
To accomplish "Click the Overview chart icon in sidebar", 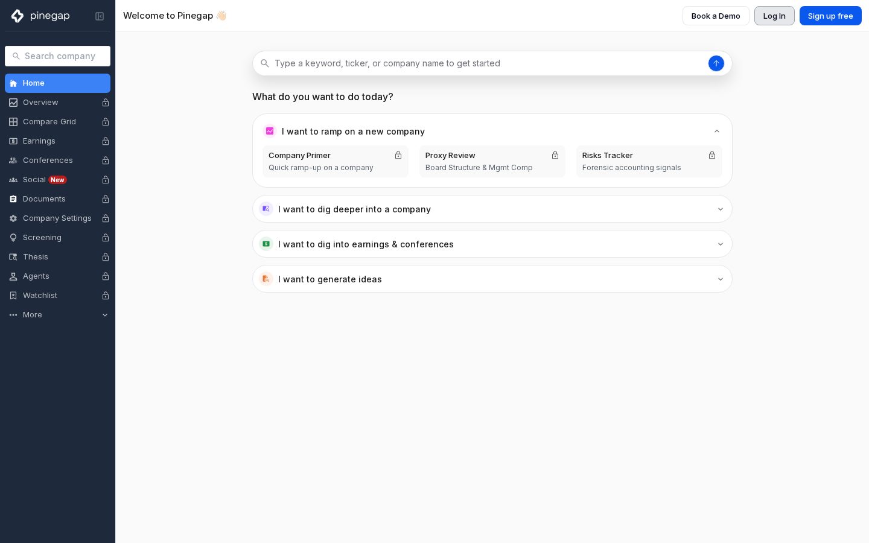I will tap(13, 103).
